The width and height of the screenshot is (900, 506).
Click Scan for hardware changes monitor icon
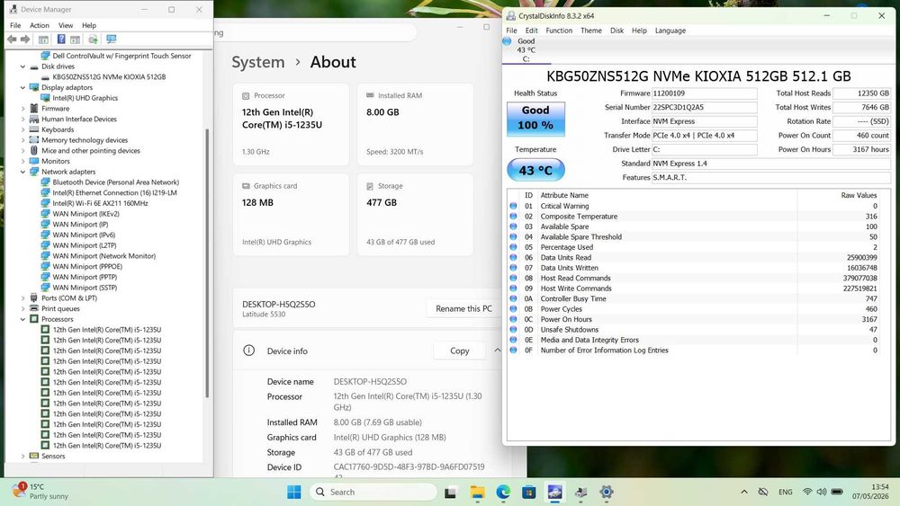112,39
